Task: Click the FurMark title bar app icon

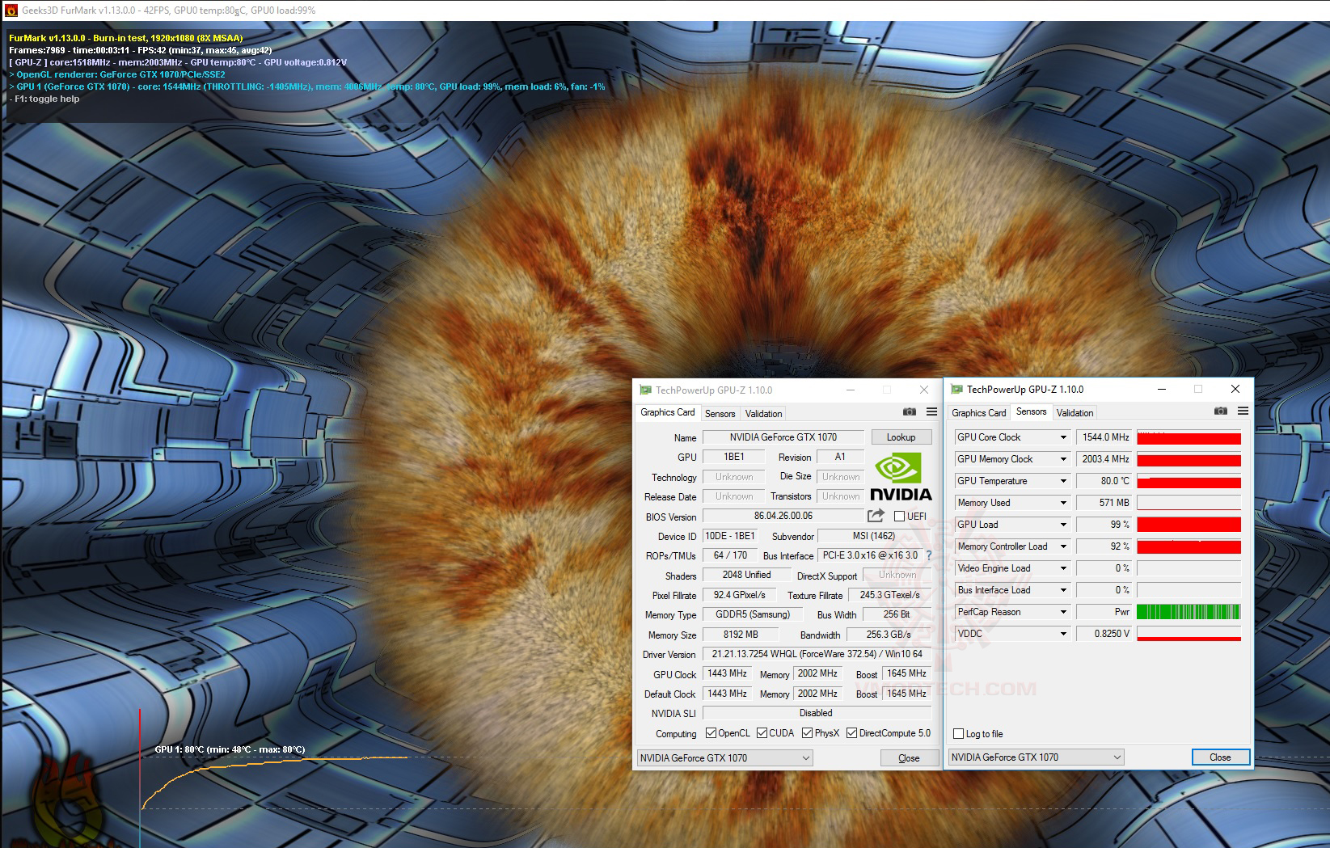Action: click(11, 11)
